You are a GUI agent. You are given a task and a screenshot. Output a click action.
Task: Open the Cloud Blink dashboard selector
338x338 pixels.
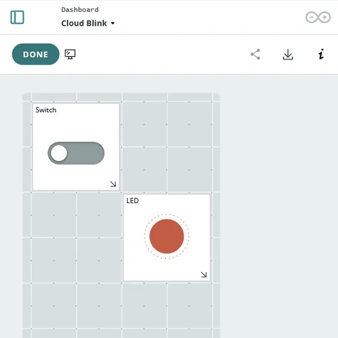pos(88,23)
